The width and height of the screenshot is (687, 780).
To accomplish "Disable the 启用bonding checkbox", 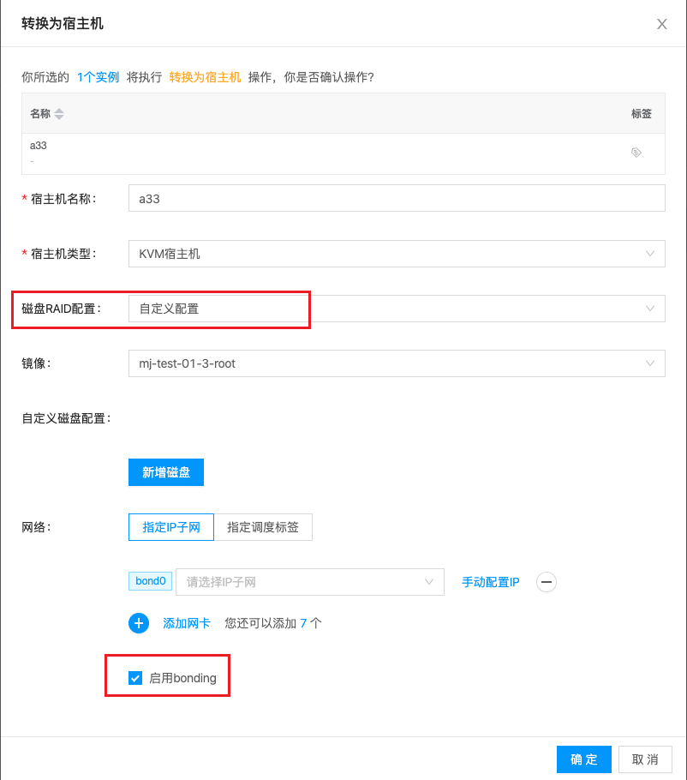I will (x=135, y=679).
